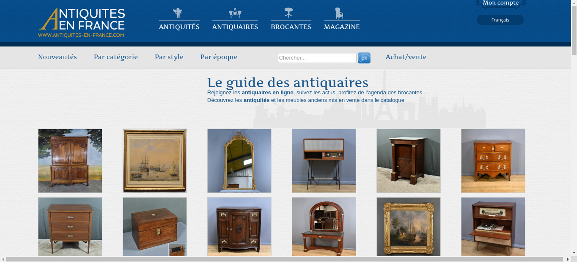Go to Nouveautés
Image resolution: width=577 pixels, height=262 pixels.
[x=57, y=57]
